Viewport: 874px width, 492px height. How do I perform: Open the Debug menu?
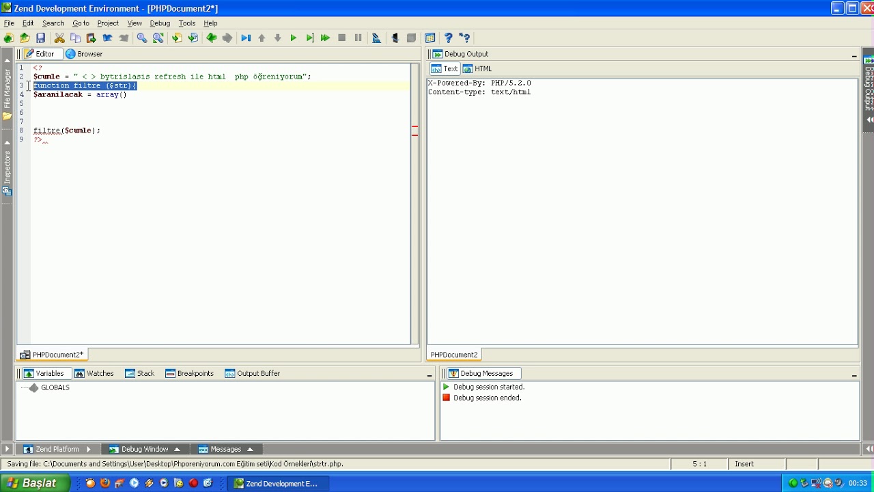160,23
